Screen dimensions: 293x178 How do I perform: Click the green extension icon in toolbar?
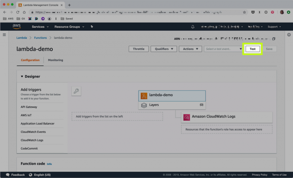(288, 12)
